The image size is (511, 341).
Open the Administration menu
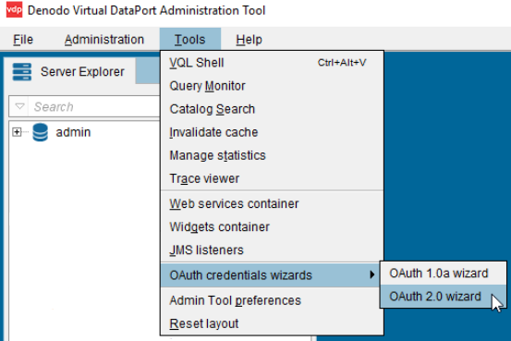[104, 40]
